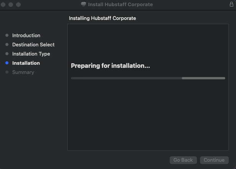236x169 pixels.
Task: Click the Installation Type step bullet
Action: tap(7, 54)
